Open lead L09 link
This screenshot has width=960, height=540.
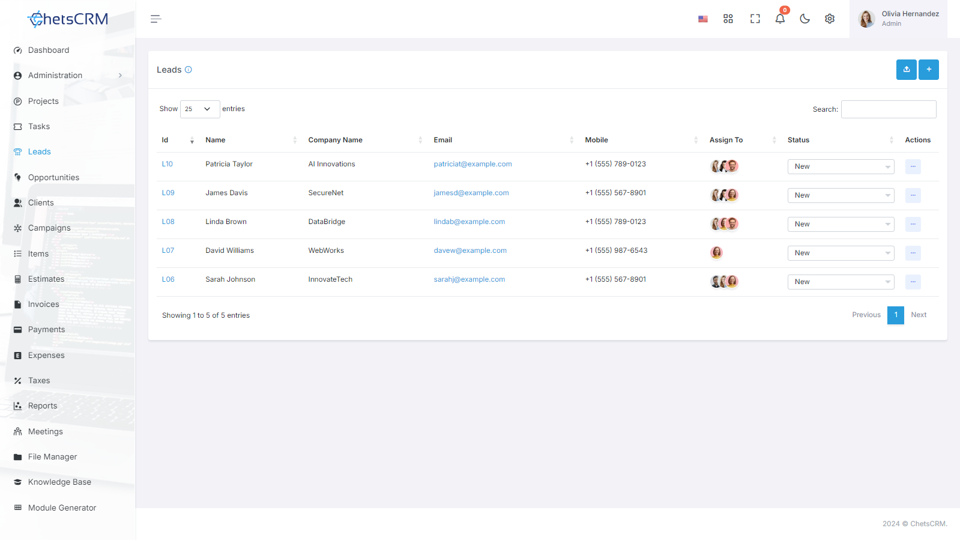click(x=168, y=193)
